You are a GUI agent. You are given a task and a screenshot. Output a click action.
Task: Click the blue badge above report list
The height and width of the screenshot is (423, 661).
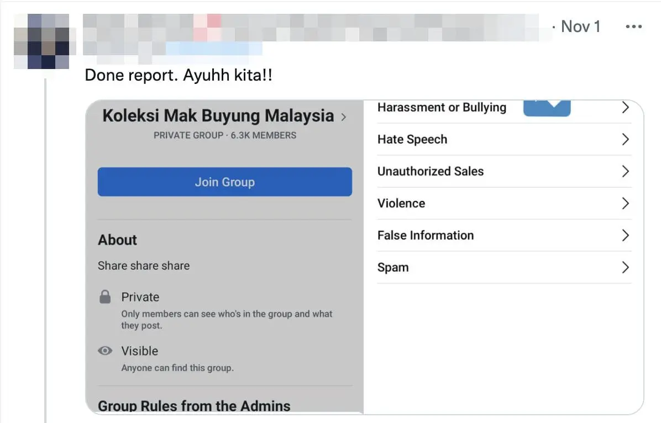click(x=547, y=108)
